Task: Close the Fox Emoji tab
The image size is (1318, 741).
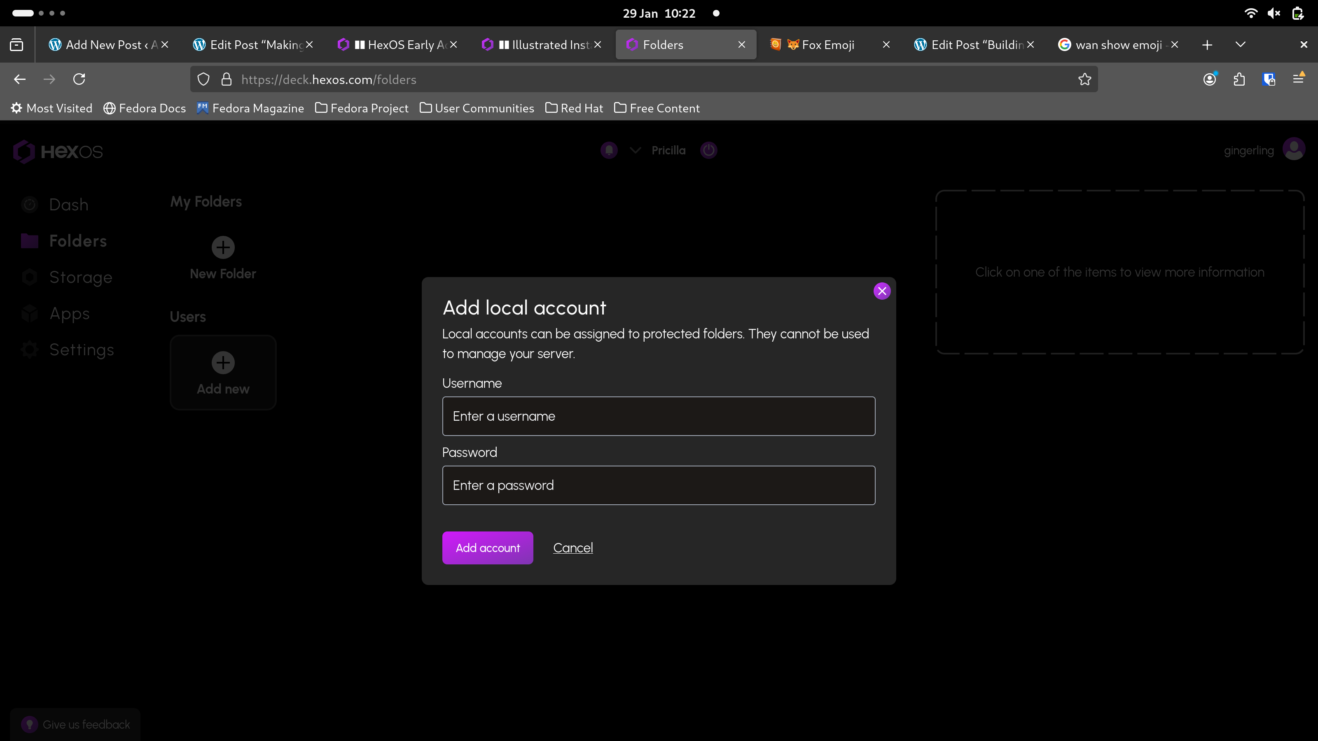Action: 886,44
